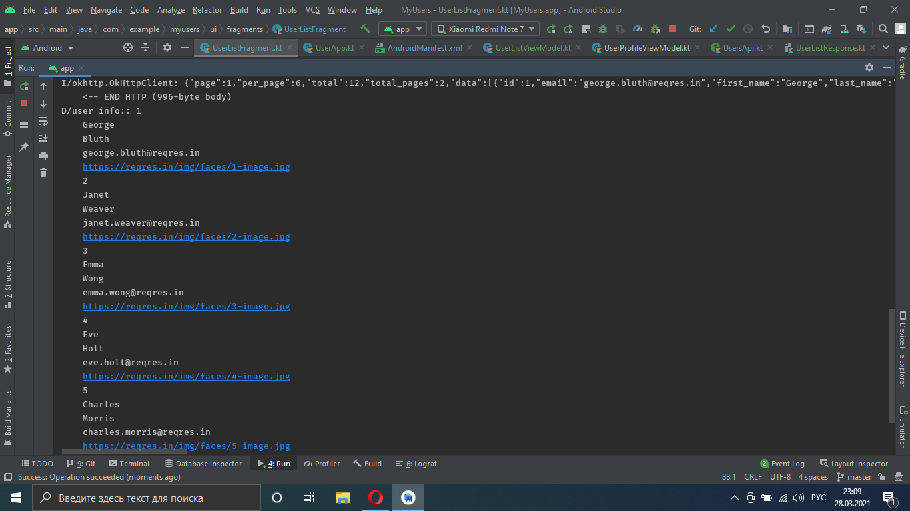Click Git update project arrow
This screenshot has height=511, width=910.
(713, 29)
